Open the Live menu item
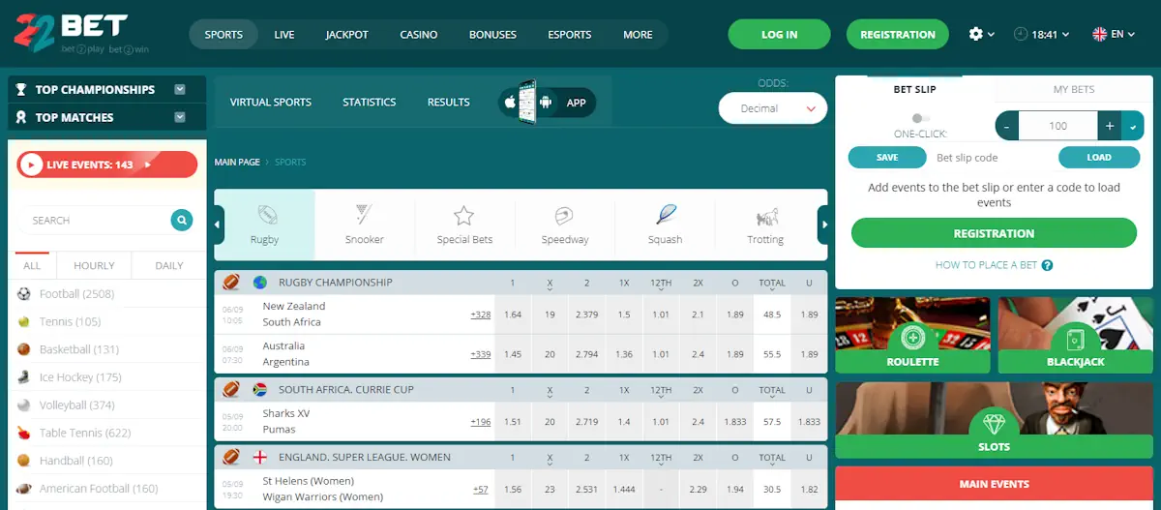 pos(284,35)
